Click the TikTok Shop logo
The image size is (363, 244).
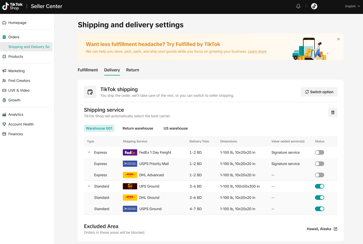(13, 6)
